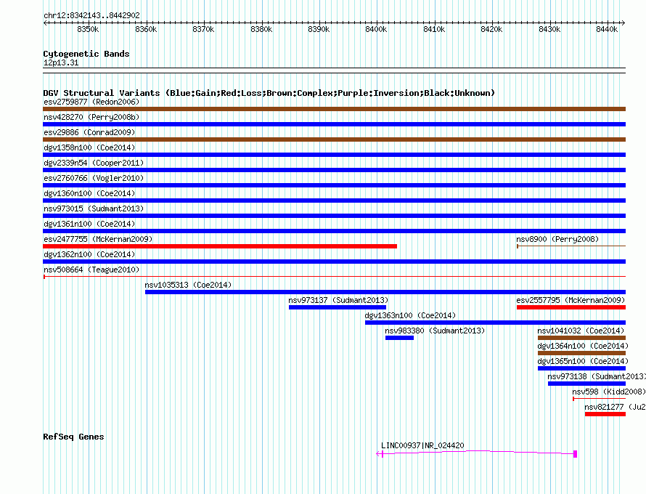Select the dgv1361n100 (Coe2014) blue bar
This screenshot has height=494, width=646.
tap(334, 231)
